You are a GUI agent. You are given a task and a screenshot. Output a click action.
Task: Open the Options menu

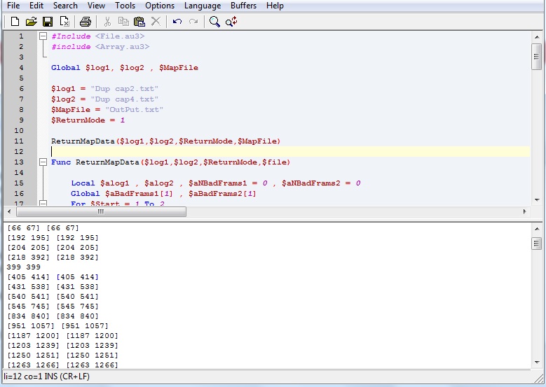[160, 6]
